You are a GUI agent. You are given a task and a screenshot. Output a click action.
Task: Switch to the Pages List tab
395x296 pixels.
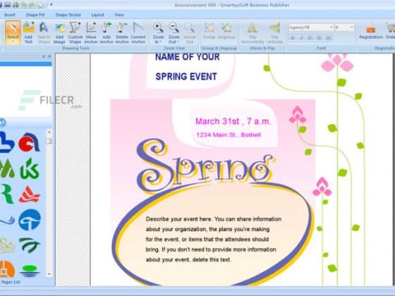point(11,282)
